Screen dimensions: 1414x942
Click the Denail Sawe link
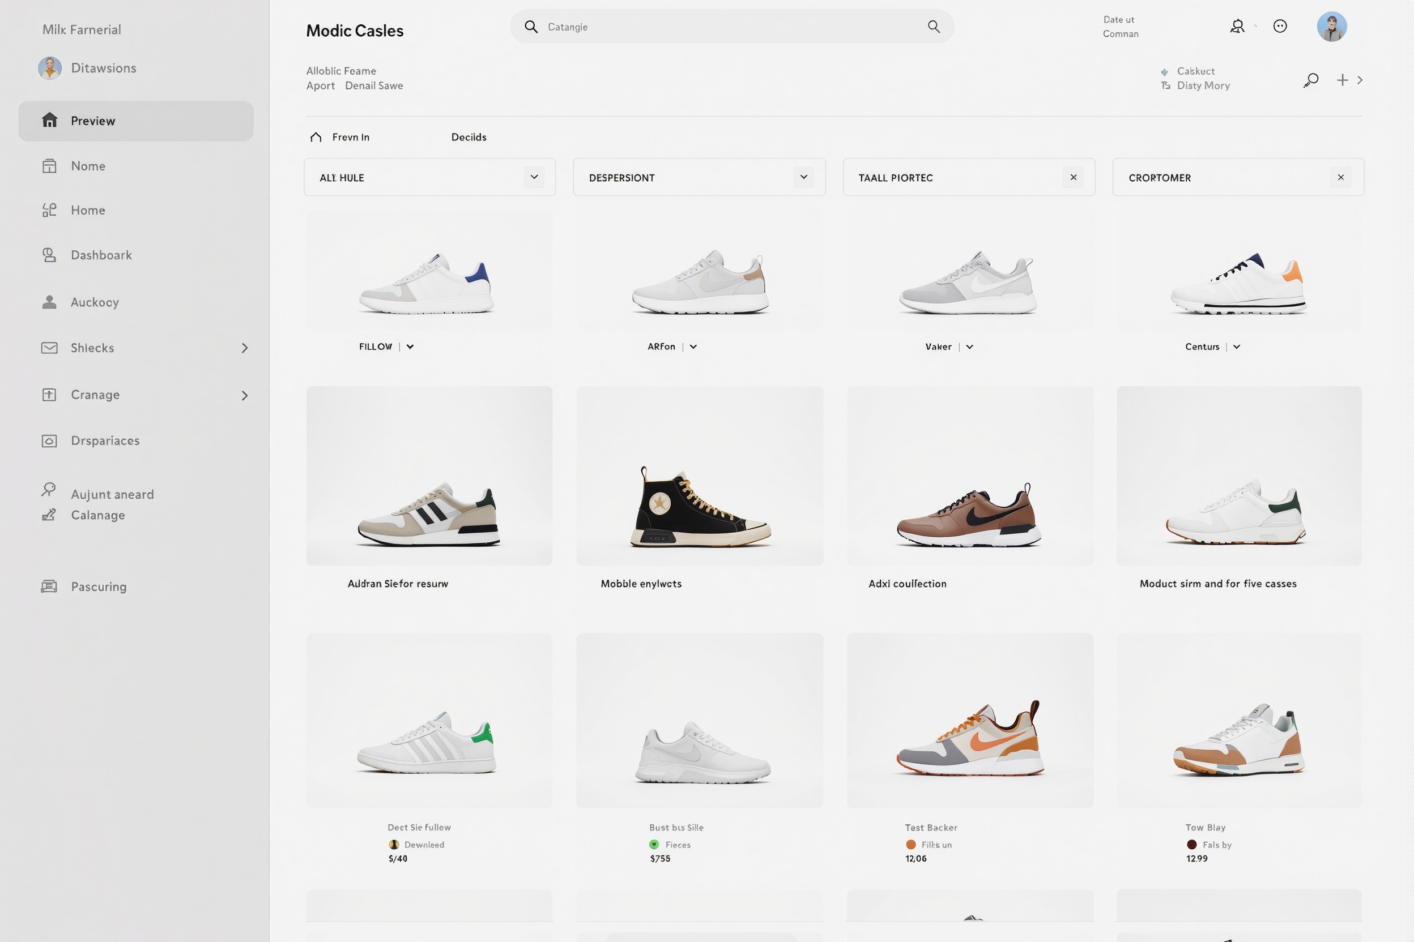click(374, 85)
